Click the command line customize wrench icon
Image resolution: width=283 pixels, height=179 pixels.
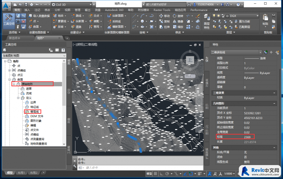click(x=75, y=166)
